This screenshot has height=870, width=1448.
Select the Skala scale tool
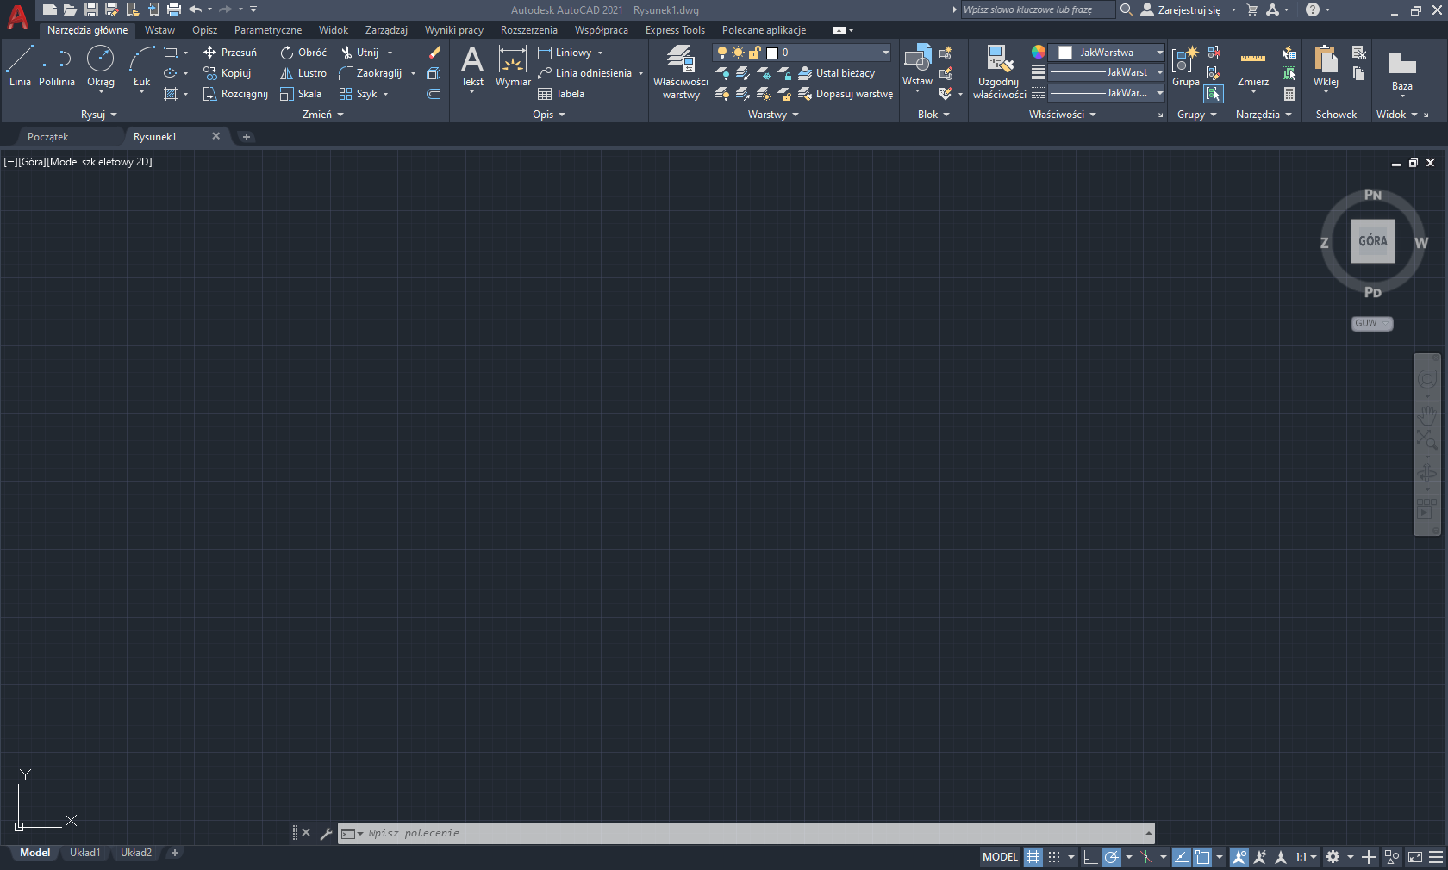pyautogui.click(x=301, y=94)
